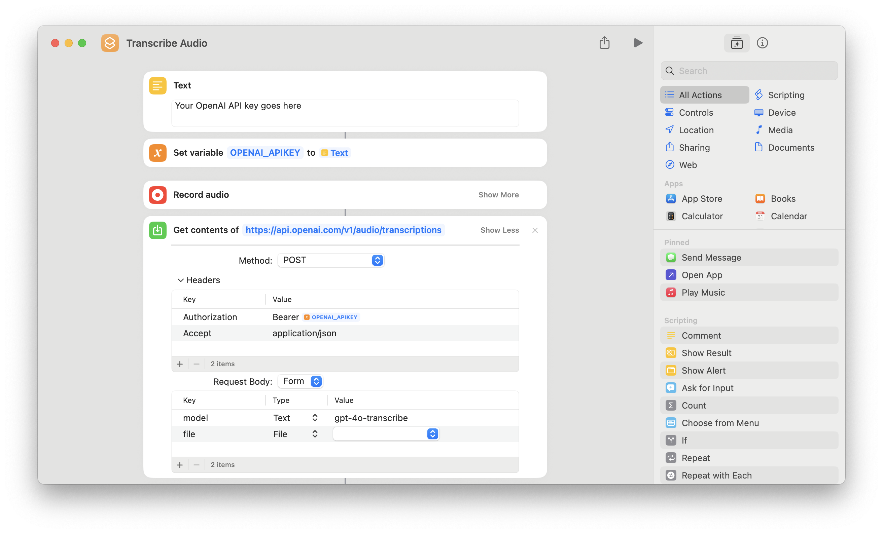Click the OpenAI transcriptions URL field
This screenshot has height=534, width=883.
[343, 230]
